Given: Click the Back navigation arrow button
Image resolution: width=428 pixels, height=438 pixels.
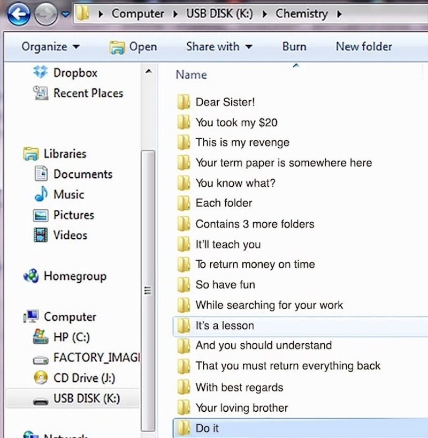Looking at the screenshot, I should [18, 14].
